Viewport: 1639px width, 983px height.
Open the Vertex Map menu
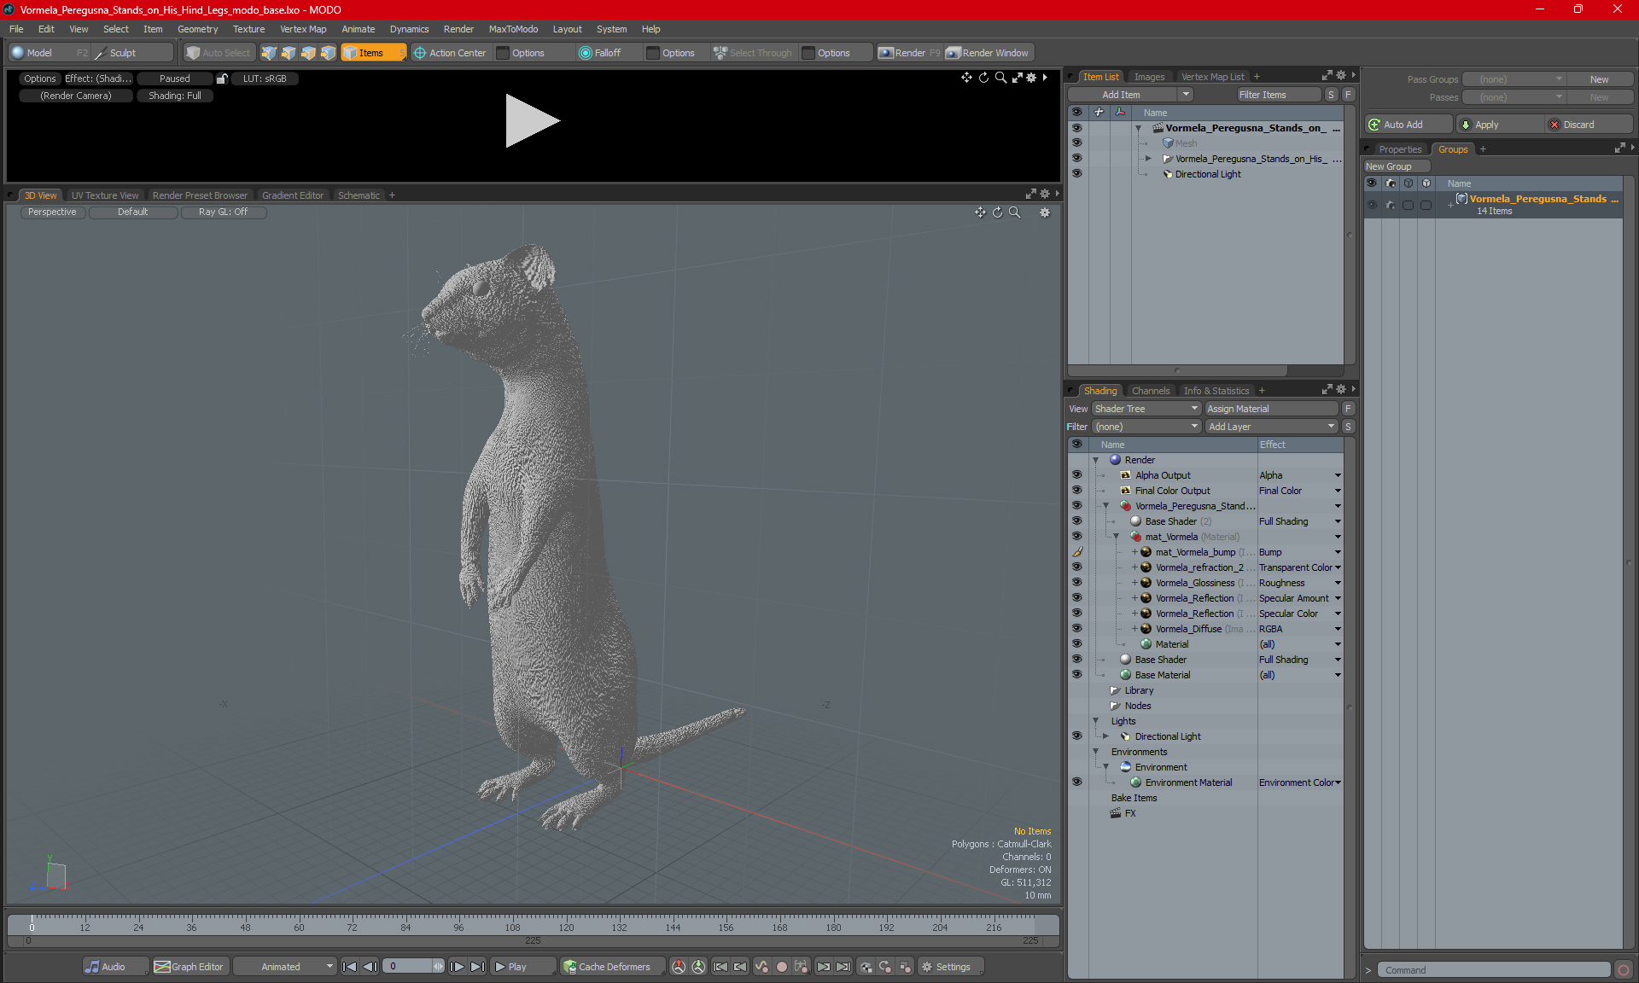click(303, 29)
